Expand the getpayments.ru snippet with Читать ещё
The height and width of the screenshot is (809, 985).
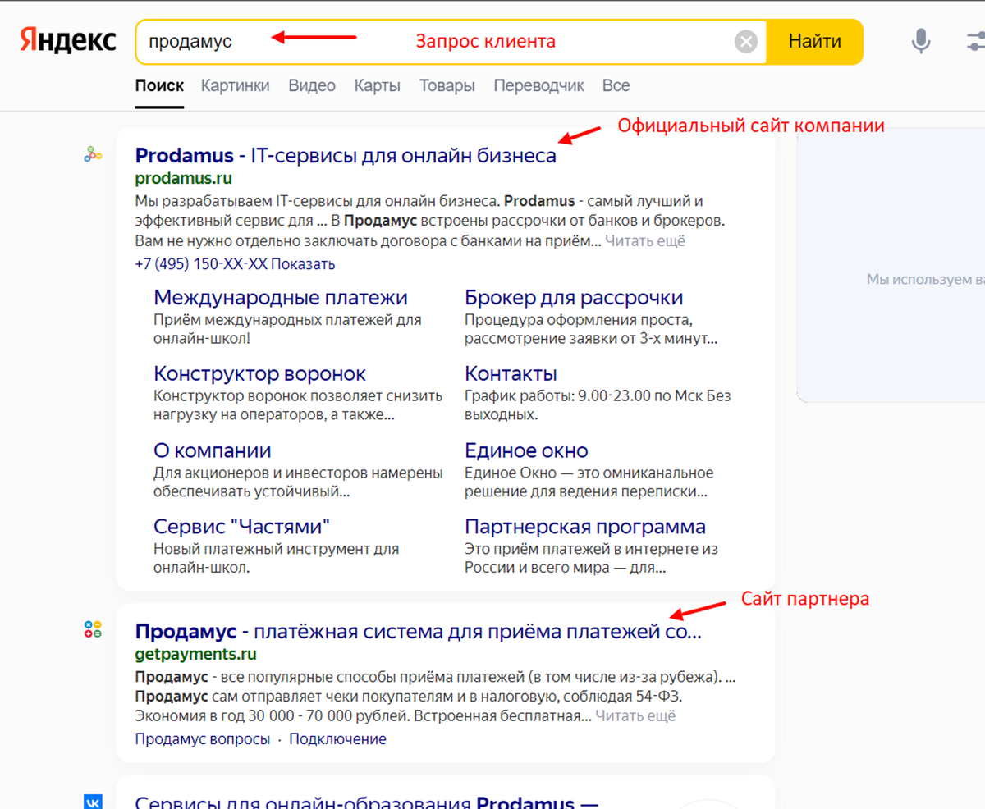(635, 716)
